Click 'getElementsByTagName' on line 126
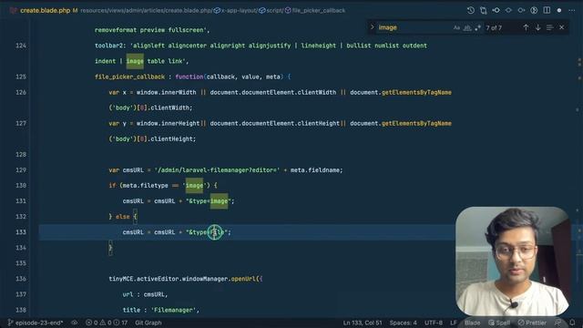583x328 pixels. 416,92
